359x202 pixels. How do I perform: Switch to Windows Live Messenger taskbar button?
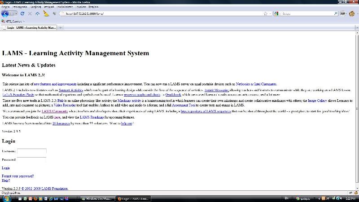[x=96, y=198]
